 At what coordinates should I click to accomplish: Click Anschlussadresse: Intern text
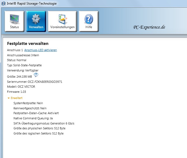pos(23,55)
